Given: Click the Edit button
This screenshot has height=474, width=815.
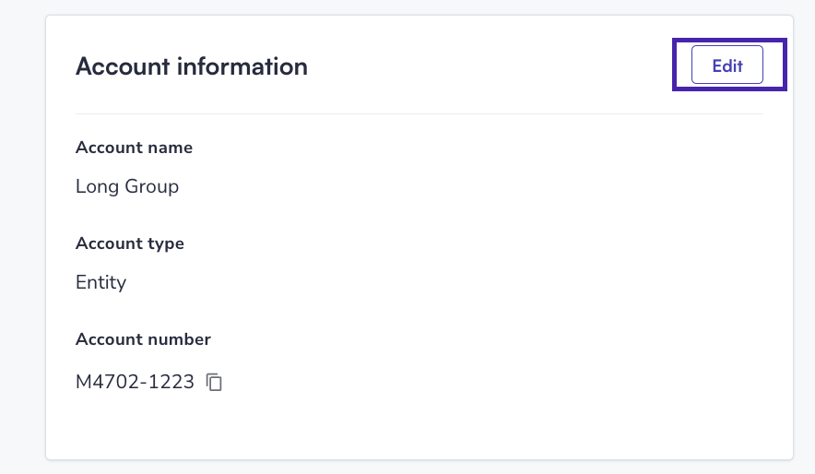Looking at the screenshot, I should pos(727,65).
